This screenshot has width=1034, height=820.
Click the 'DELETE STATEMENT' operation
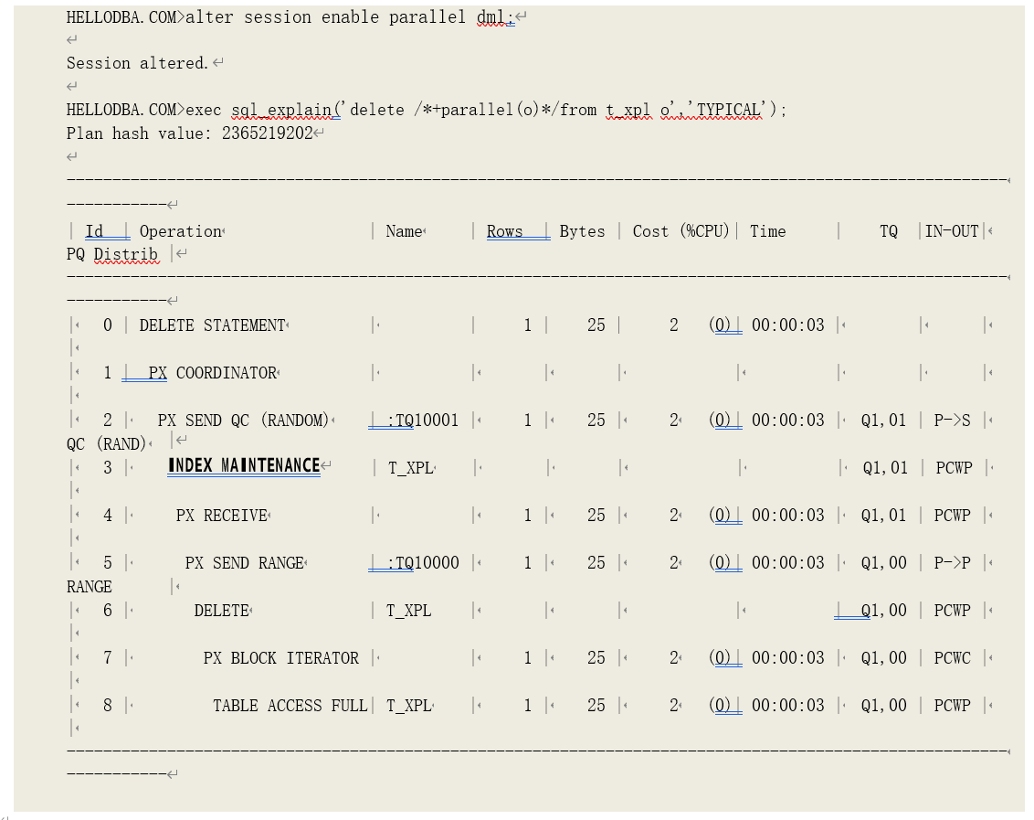(212, 325)
